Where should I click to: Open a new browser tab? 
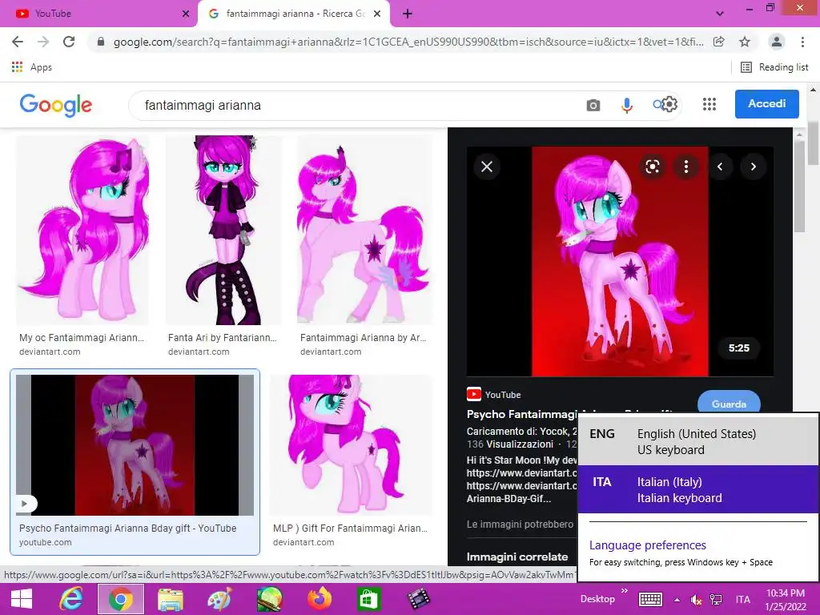408,14
